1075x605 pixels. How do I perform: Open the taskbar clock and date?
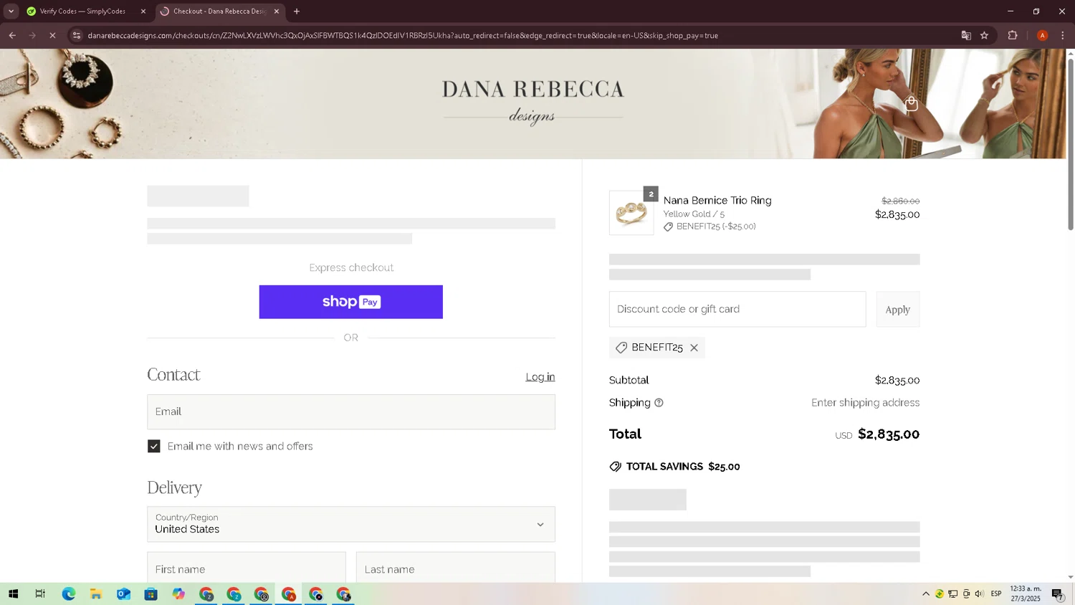pyautogui.click(x=1026, y=594)
